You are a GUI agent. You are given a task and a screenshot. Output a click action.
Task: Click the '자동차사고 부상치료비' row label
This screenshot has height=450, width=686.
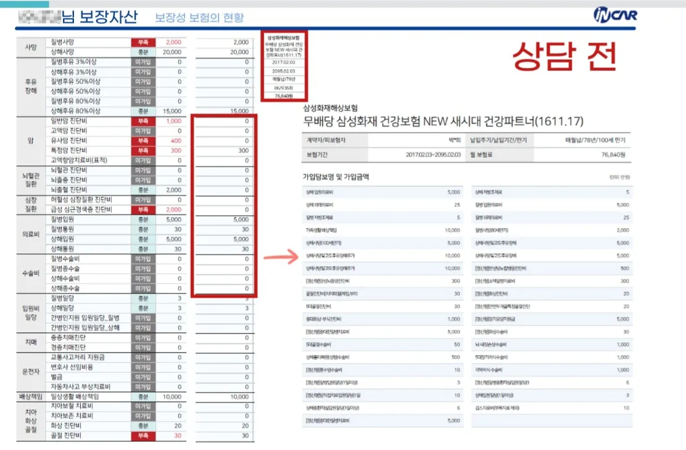pos(80,387)
